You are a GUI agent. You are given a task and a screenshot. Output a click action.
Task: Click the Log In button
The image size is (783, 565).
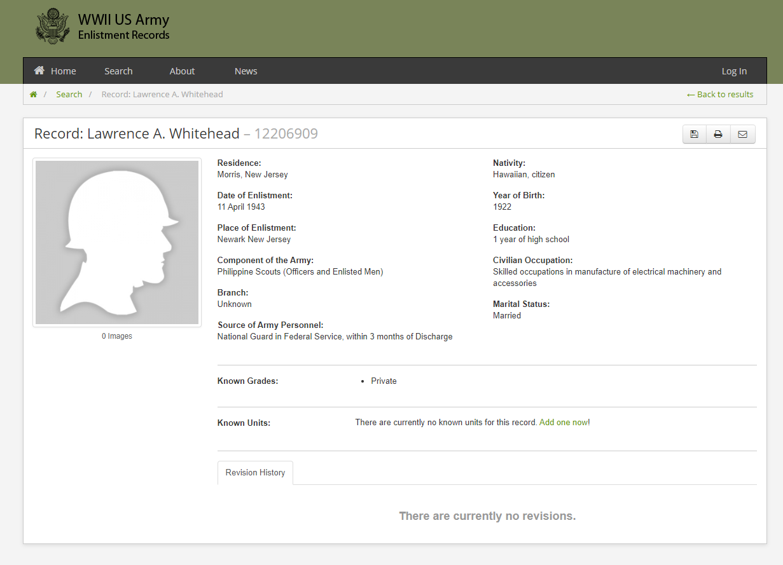point(734,71)
